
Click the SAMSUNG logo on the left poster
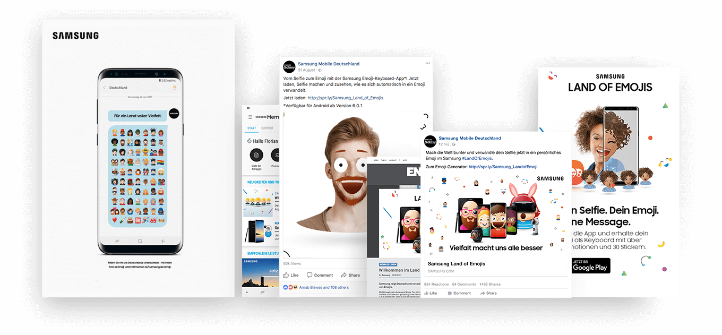tap(75, 36)
